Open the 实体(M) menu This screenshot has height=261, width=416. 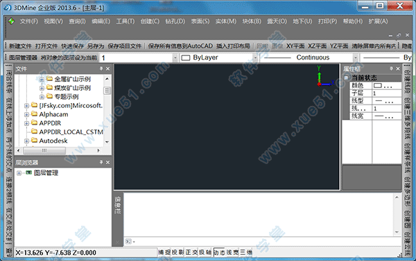(226, 21)
